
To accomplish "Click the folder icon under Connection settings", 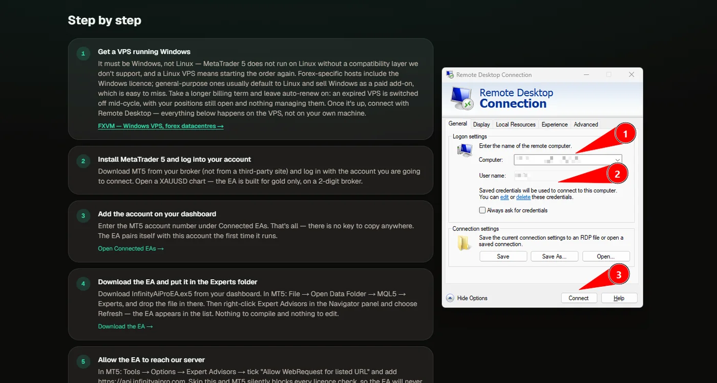I will (465, 243).
